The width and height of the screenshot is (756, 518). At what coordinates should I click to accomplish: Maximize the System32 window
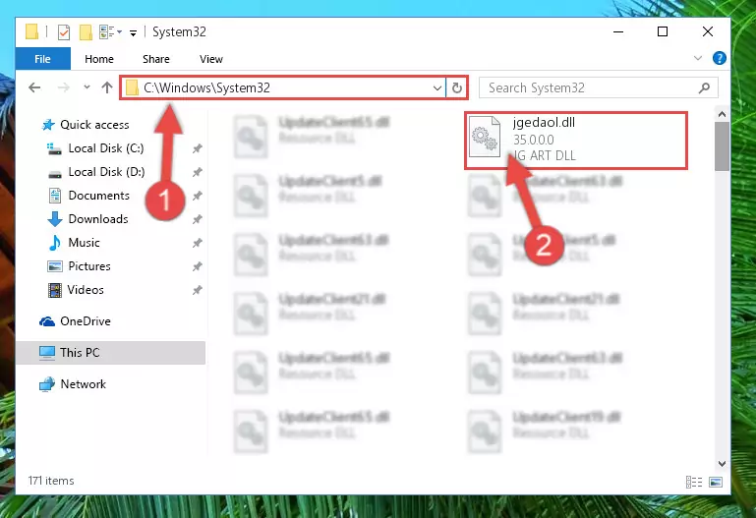coord(663,31)
